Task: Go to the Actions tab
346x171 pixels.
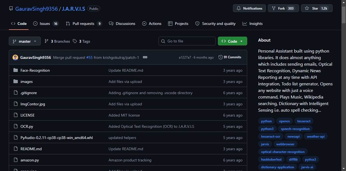Action: pos(152,24)
